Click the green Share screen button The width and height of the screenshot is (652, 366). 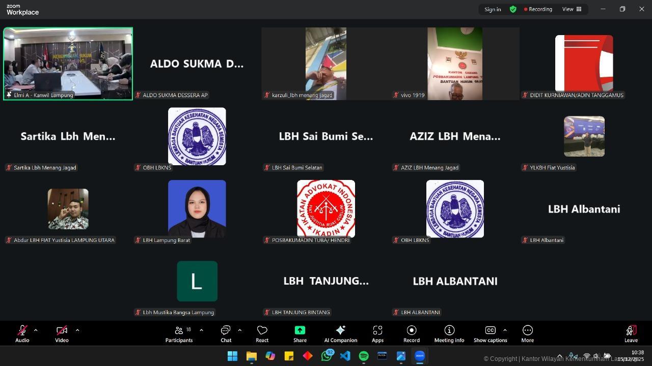point(300,334)
